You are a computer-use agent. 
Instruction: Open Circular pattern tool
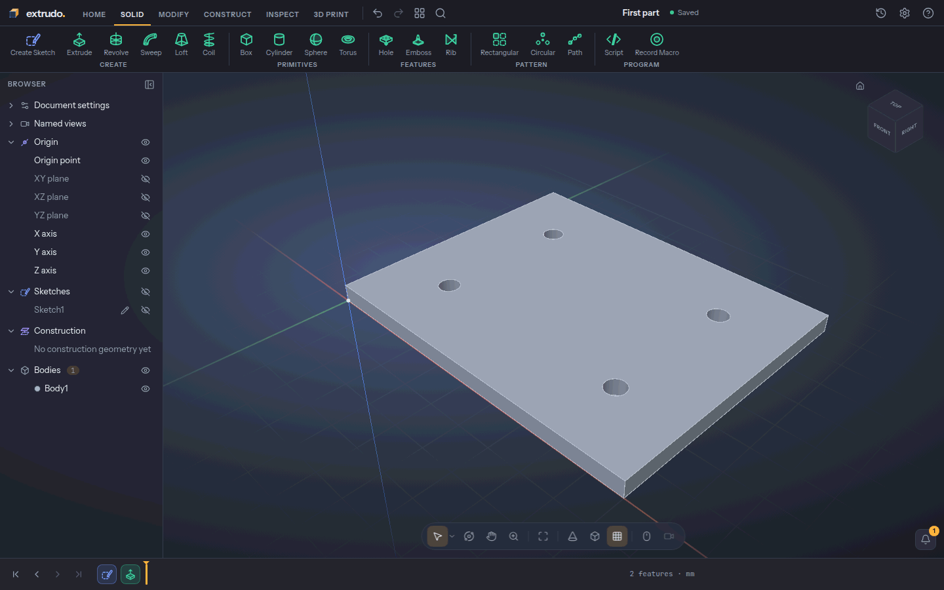[x=543, y=45]
